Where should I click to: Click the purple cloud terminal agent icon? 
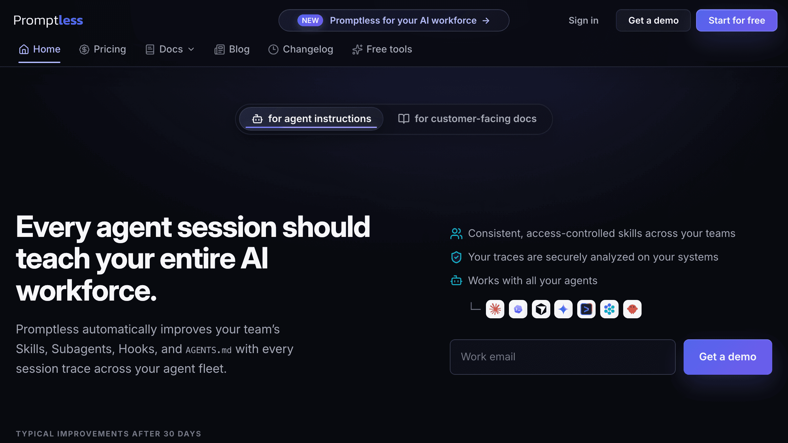tap(518, 309)
